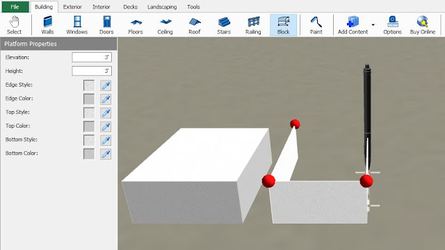
Task: Open the Options dialog
Action: [392, 25]
